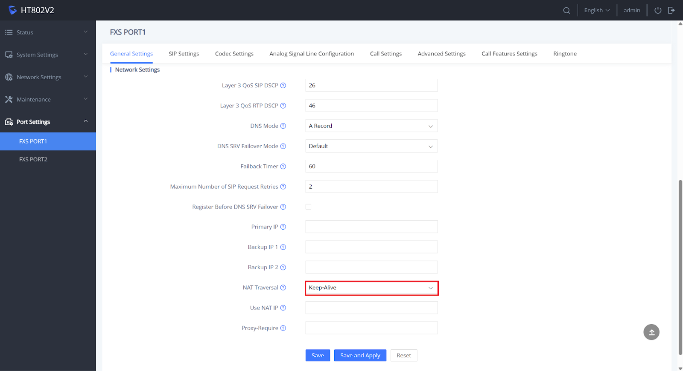The image size is (683, 371).
Task: Open help icon beside DNS Mode
Action: pyautogui.click(x=283, y=126)
